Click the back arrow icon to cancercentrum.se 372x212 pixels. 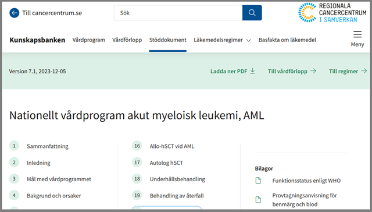click(14, 13)
